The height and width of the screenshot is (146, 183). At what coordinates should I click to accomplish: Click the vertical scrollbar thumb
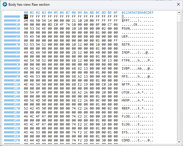pyautogui.click(x=179, y=18)
